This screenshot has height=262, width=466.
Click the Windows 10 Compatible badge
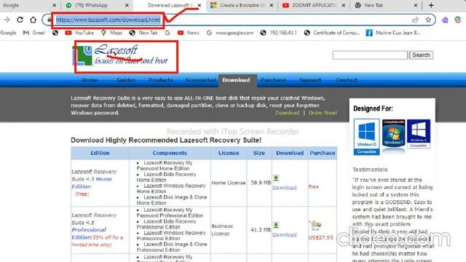pos(366,137)
